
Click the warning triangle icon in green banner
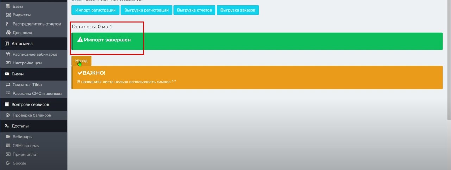pos(80,40)
